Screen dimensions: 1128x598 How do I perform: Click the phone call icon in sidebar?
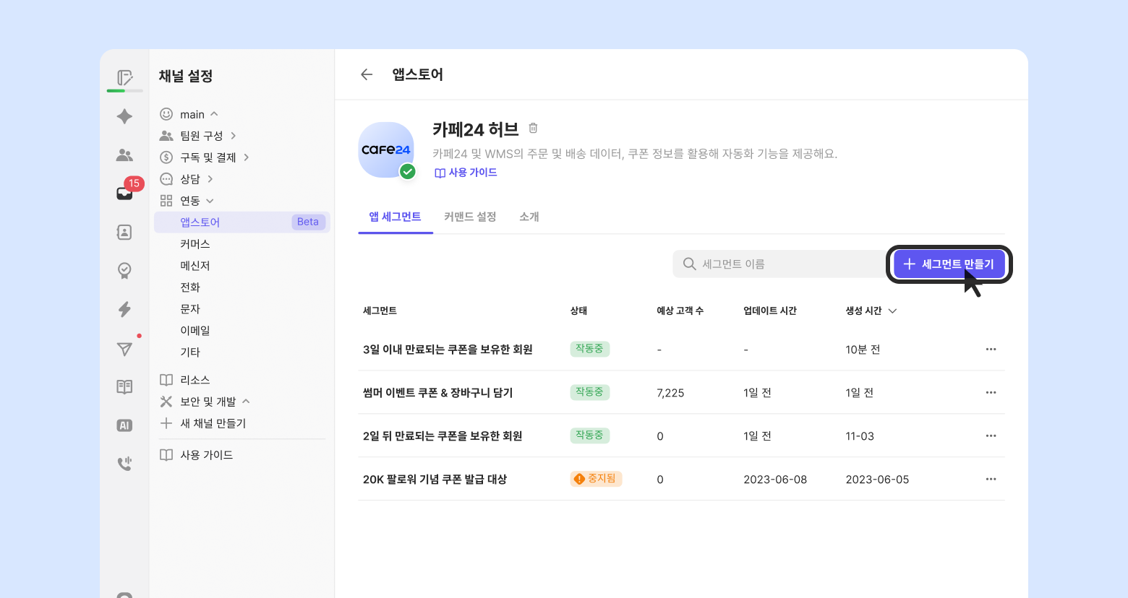[x=124, y=463]
